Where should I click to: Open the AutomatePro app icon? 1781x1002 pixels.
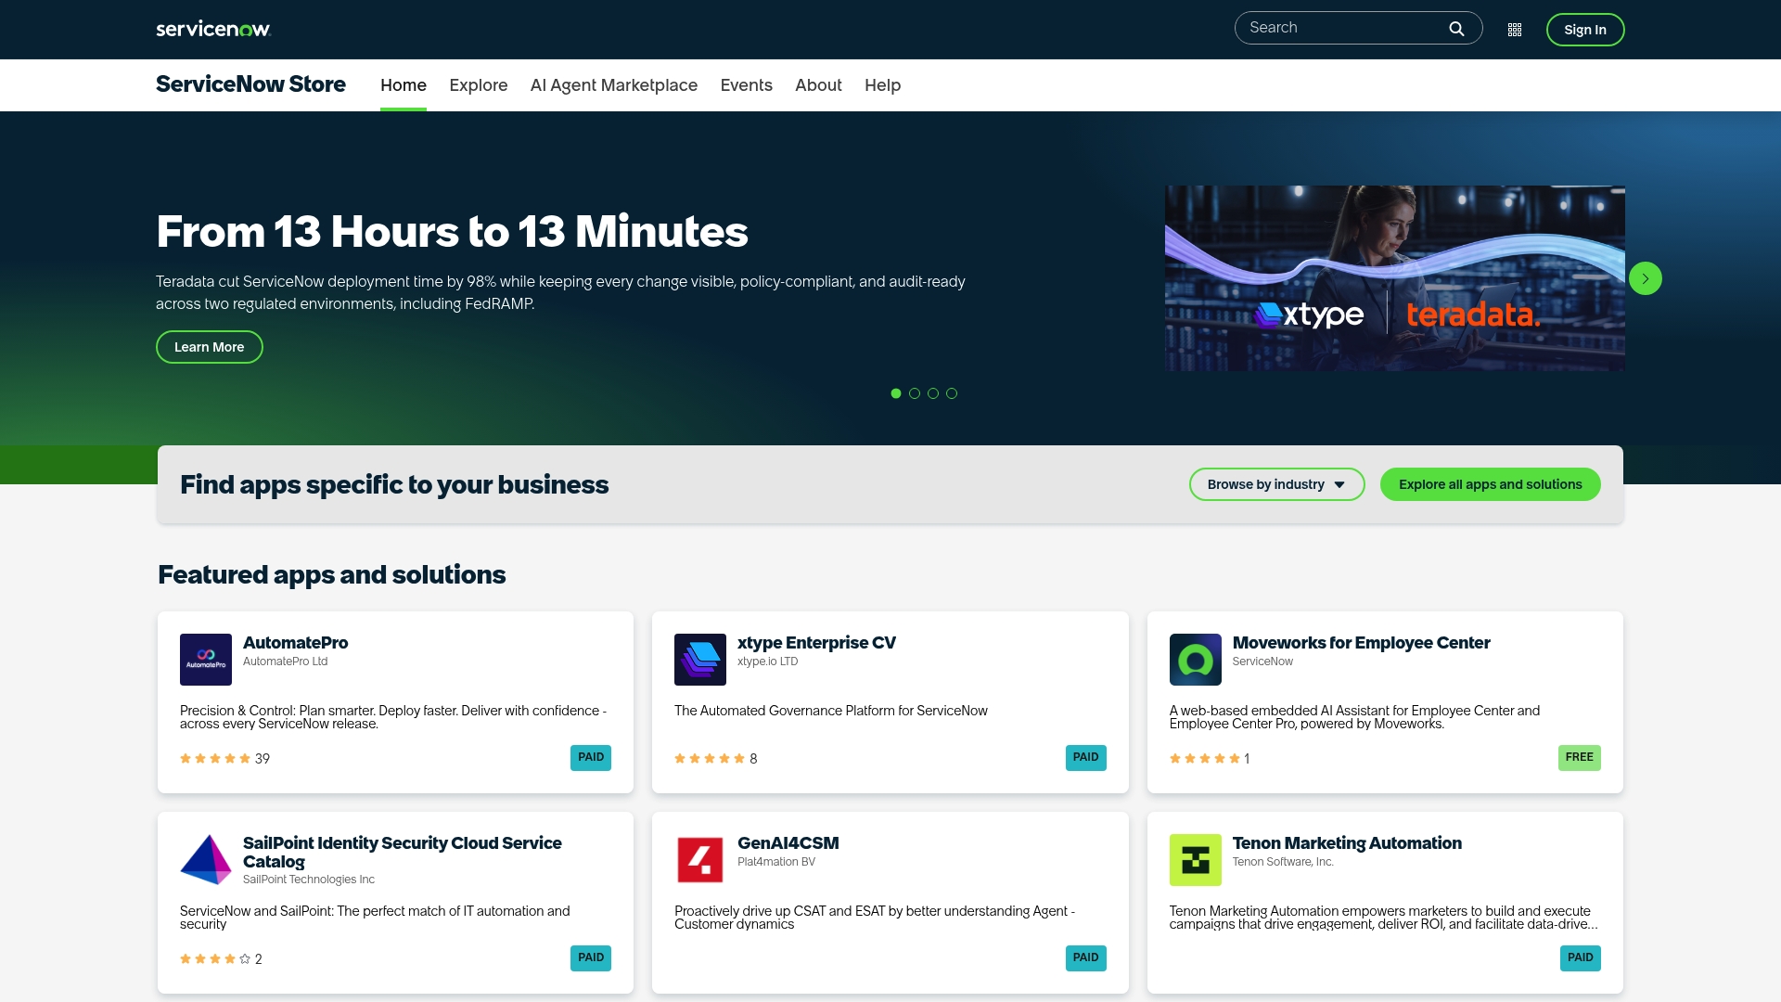[206, 660]
